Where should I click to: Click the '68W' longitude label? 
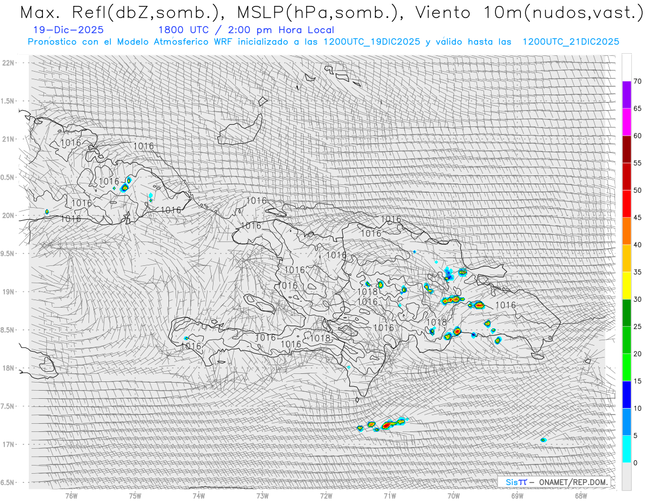(x=581, y=495)
